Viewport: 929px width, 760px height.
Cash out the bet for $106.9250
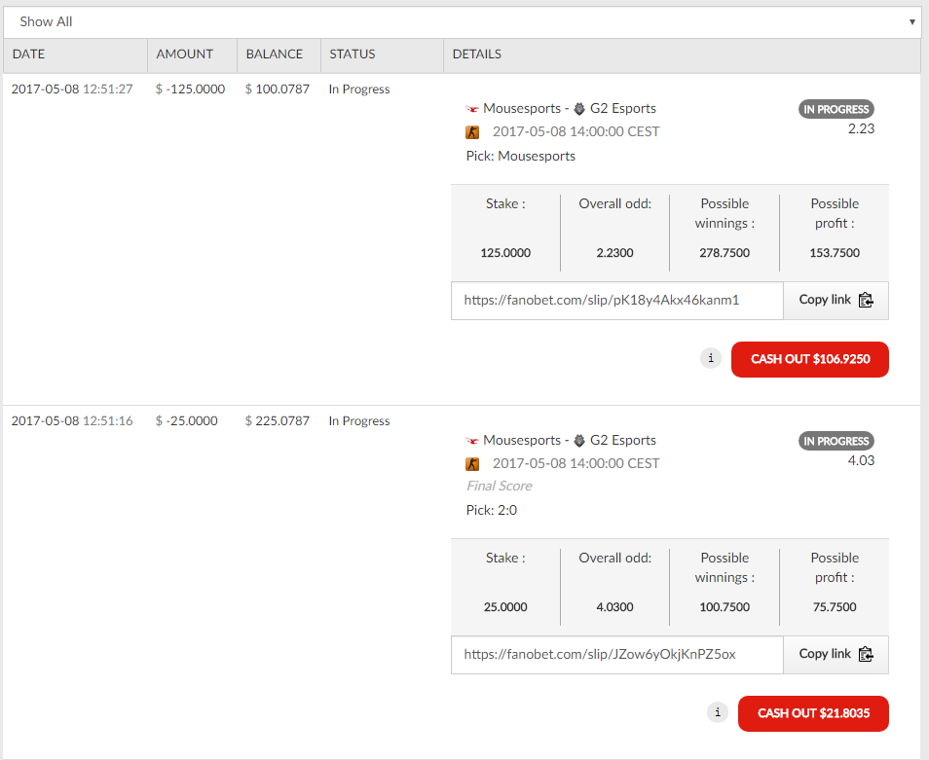(810, 359)
